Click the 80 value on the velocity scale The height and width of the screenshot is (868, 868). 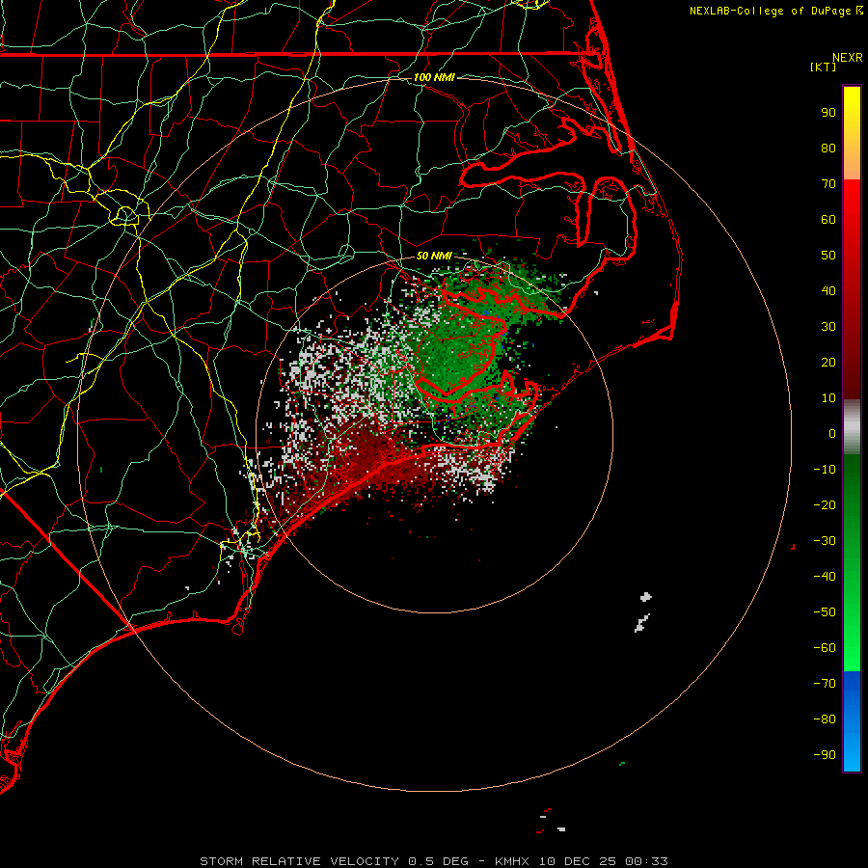click(x=828, y=149)
